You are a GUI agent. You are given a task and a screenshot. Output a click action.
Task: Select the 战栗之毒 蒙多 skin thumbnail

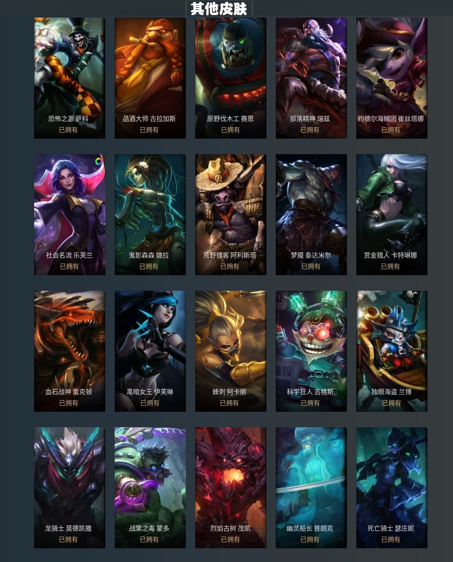[150, 488]
